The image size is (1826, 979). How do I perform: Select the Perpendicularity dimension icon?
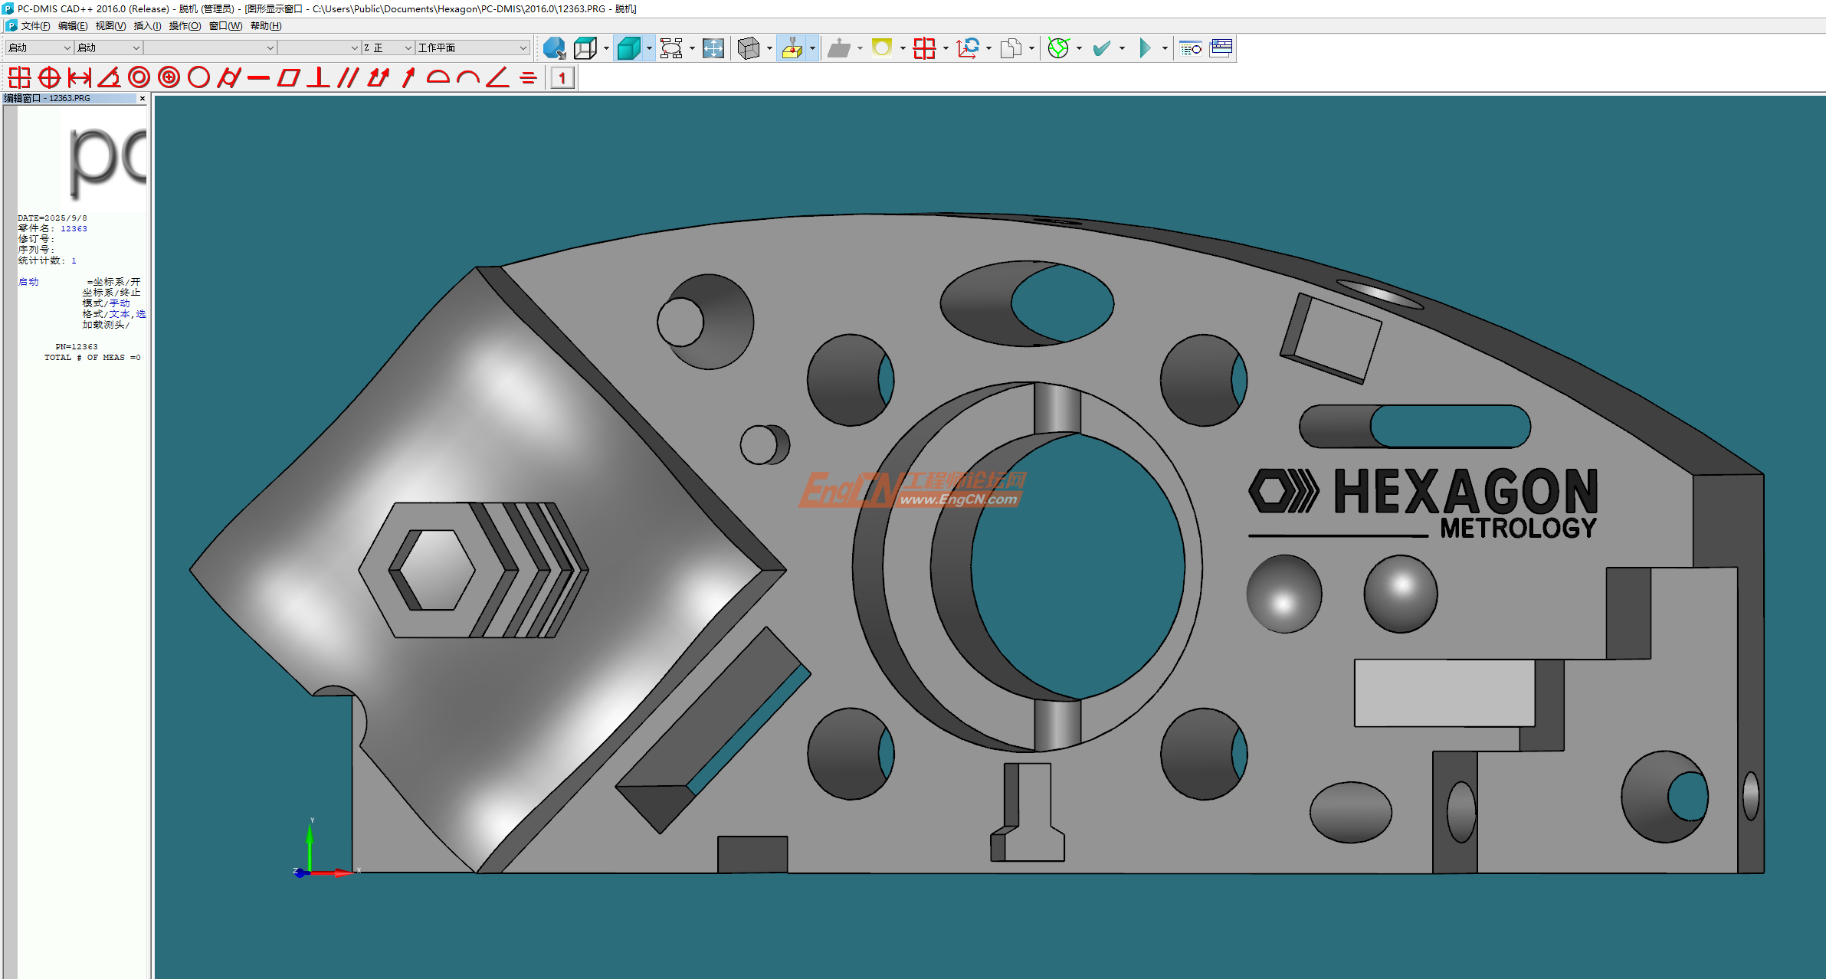pyautogui.click(x=318, y=77)
